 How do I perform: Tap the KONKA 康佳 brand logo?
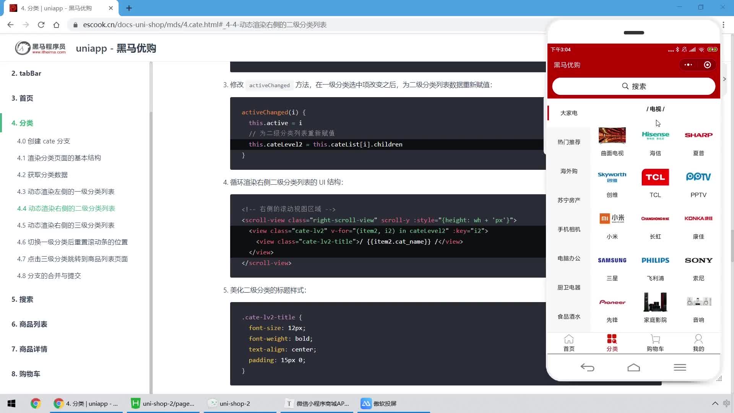coord(698,218)
